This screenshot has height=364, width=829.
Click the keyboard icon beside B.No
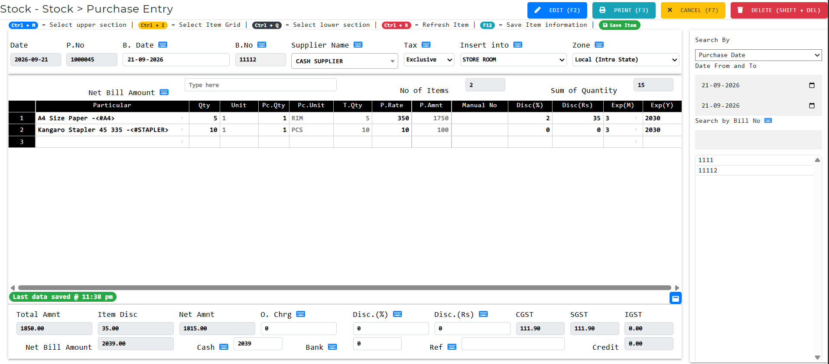[262, 45]
